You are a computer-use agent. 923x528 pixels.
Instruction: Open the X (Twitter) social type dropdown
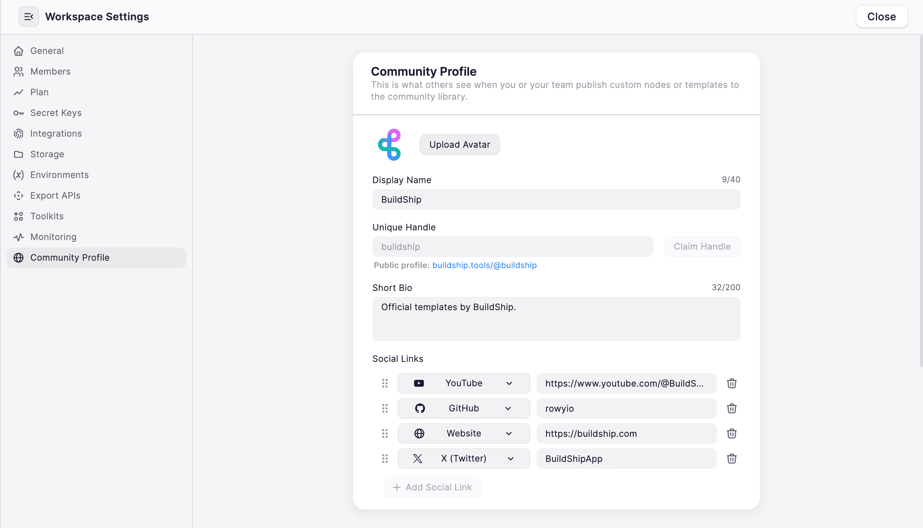[464, 459]
